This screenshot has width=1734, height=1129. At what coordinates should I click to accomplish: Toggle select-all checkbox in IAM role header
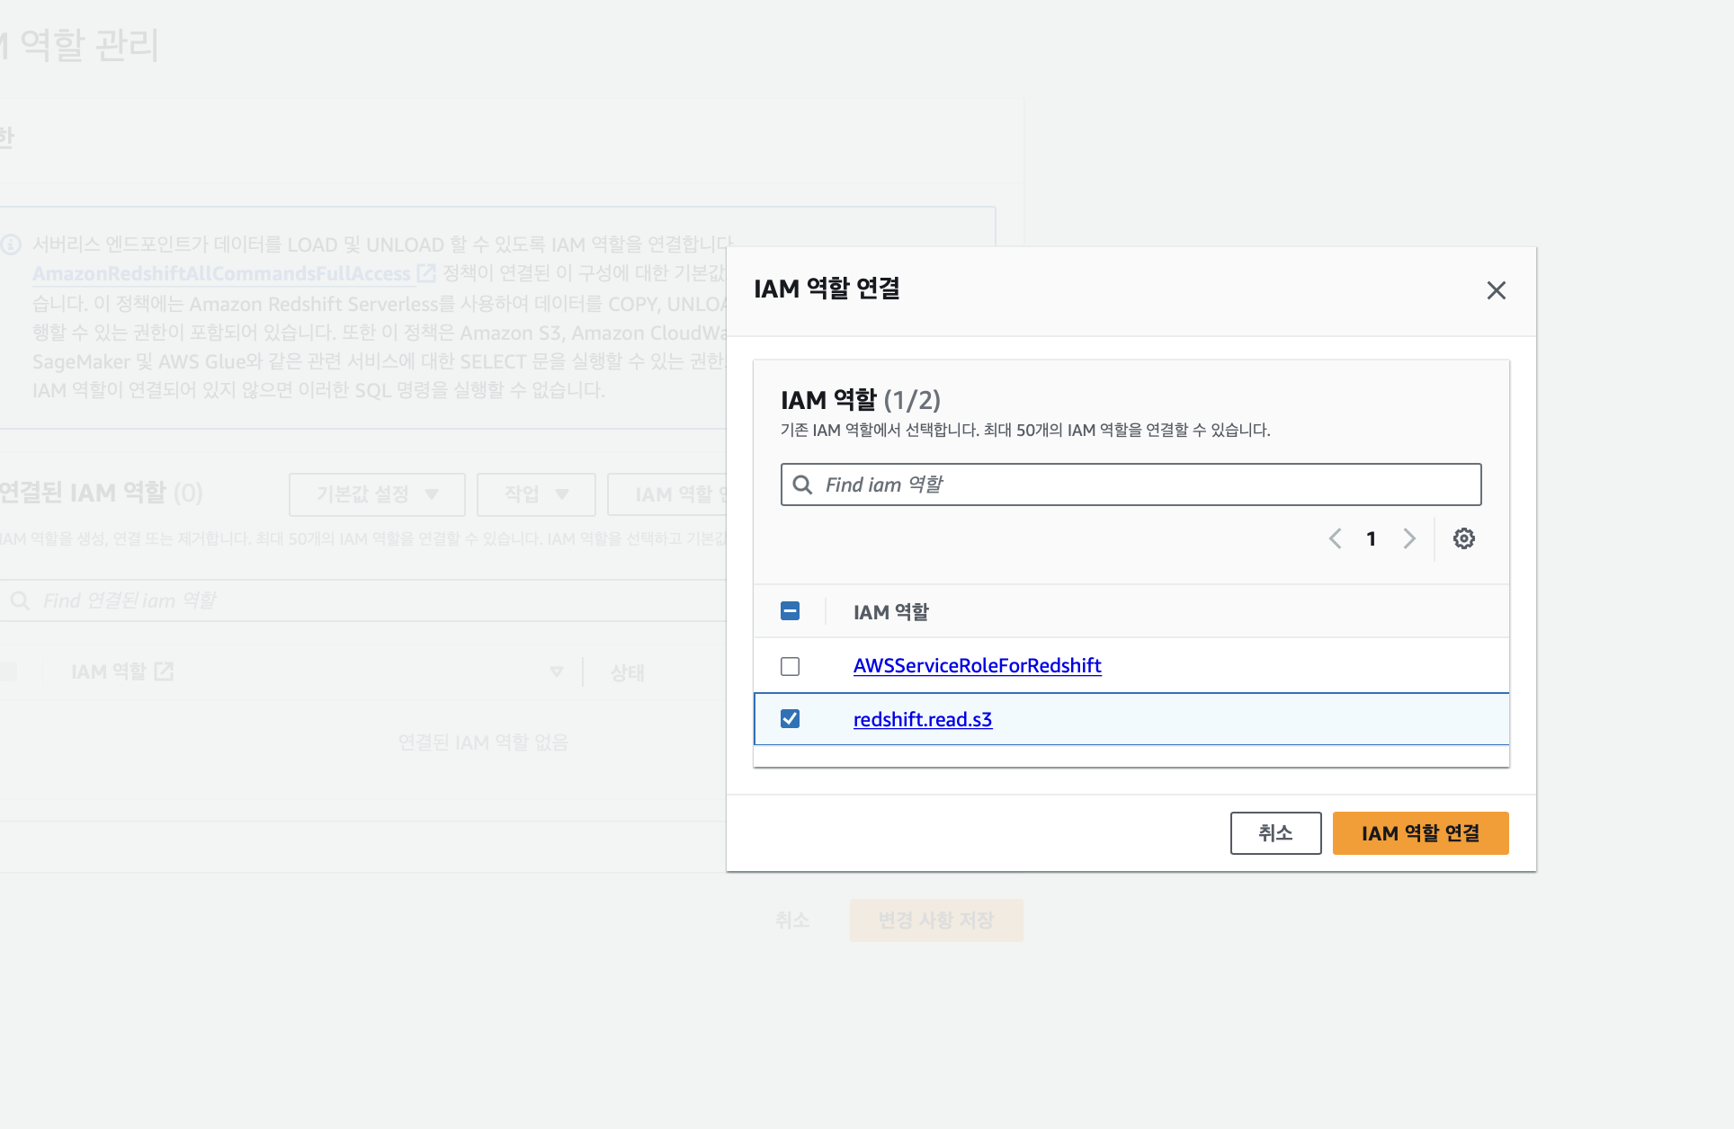pyautogui.click(x=790, y=611)
